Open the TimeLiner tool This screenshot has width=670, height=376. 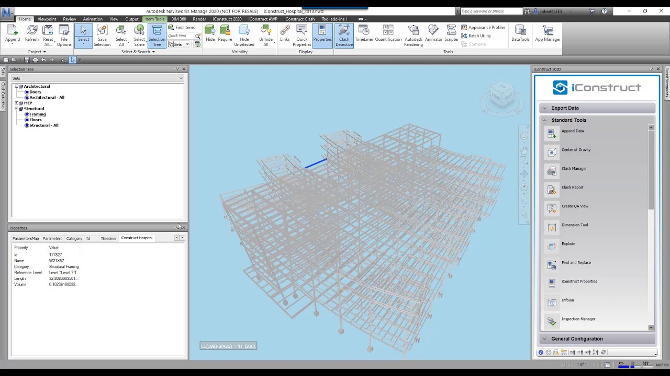pyautogui.click(x=364, y=34)
